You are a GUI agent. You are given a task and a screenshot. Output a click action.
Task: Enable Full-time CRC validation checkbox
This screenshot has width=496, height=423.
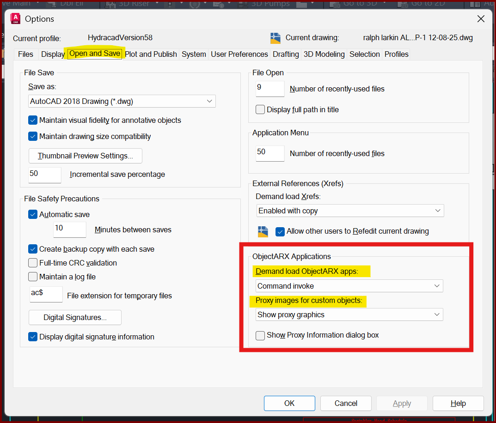(33, 263)
